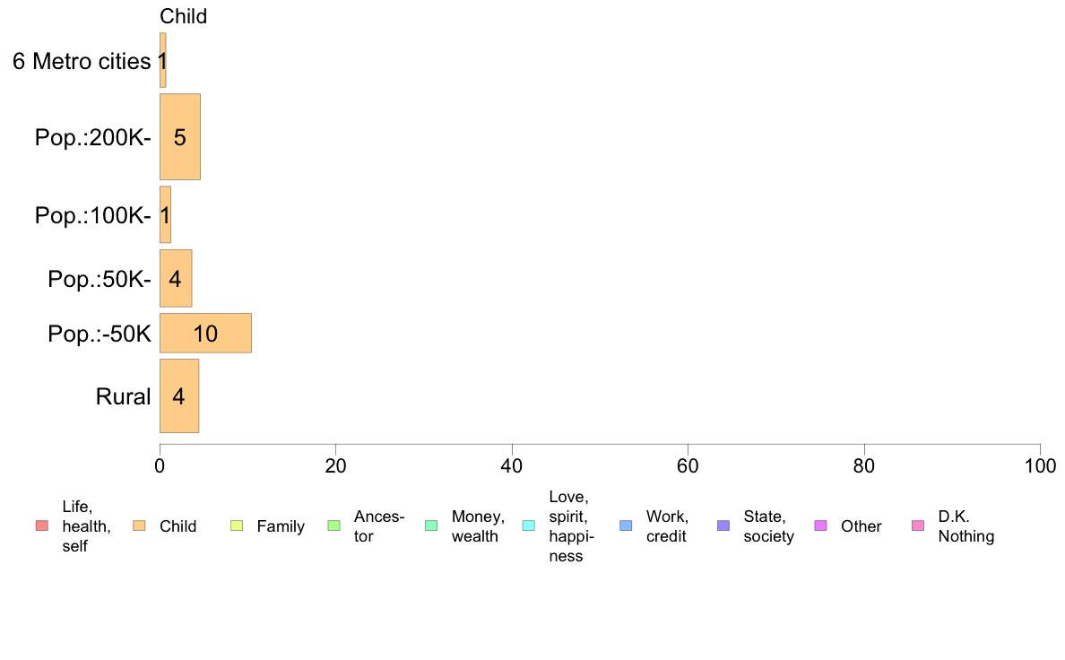Select the Pop.:-50K bar showing 10
This screenshot has width=1065, height=660.
pos(206,333)
